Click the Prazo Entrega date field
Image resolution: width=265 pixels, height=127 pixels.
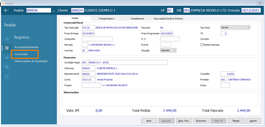(x=88, y=33)
